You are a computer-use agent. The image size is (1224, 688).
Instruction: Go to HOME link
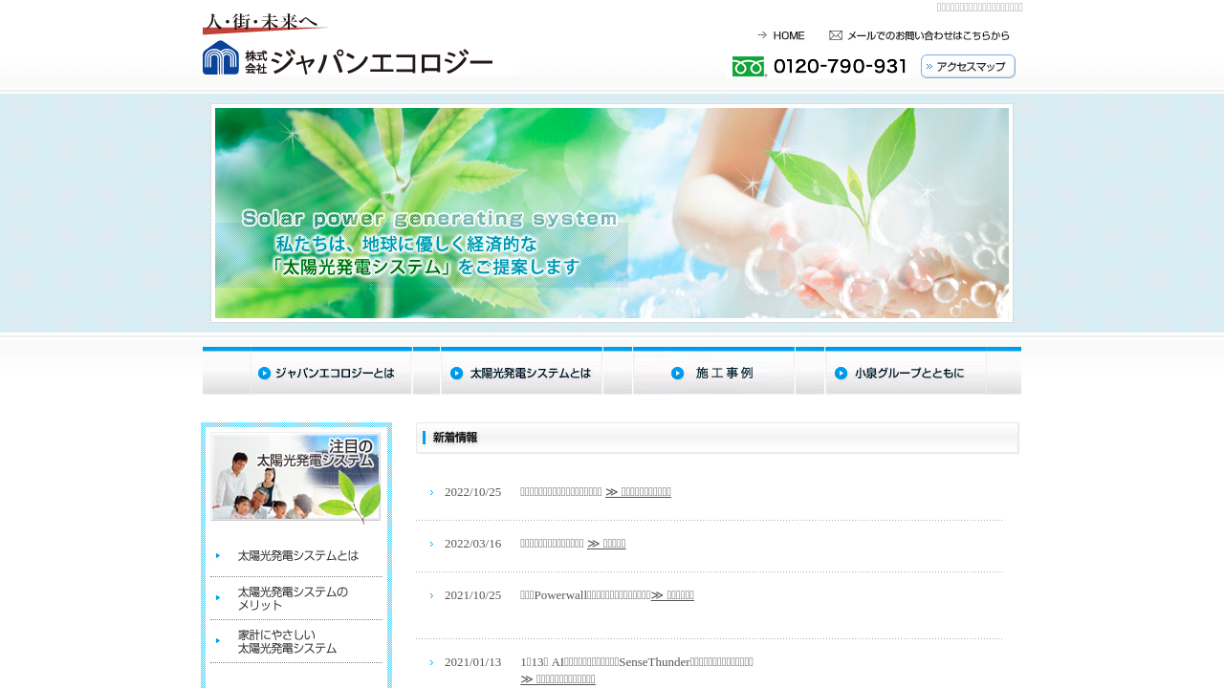point(789,35)
